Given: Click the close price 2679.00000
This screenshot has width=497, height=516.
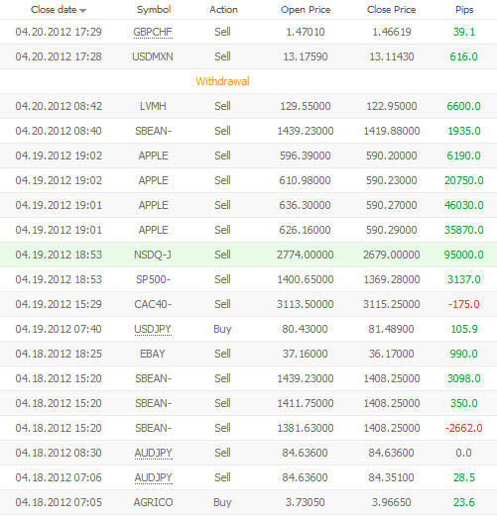Looking at the screenshot, I should point(392,255).
